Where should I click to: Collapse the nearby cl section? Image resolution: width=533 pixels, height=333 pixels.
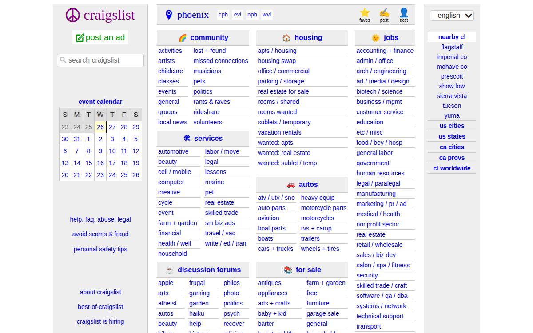pos(452,37)
